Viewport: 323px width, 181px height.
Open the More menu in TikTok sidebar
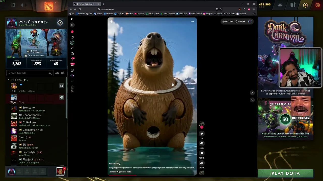tap(72, 81)
